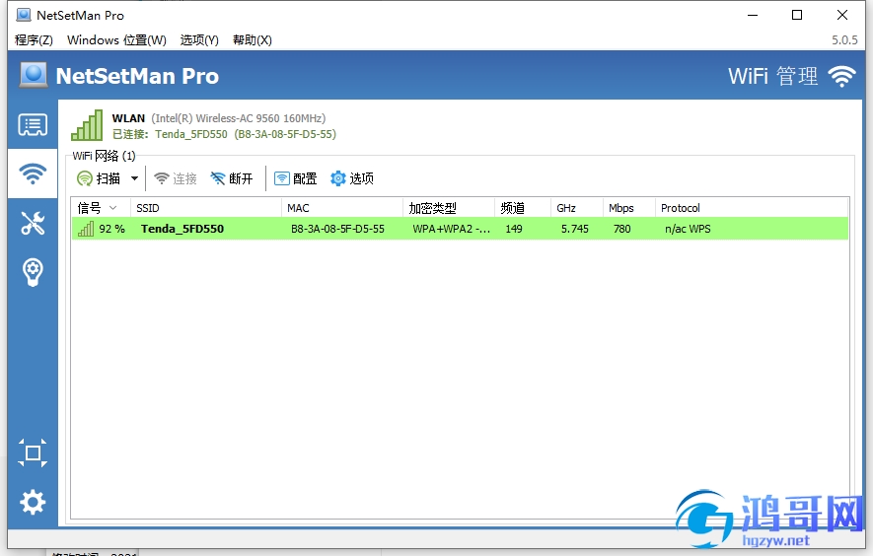Viewport: 873px width, 556px height.
Task: Open the 帮助(X) menu
Action: pos(253,40)
